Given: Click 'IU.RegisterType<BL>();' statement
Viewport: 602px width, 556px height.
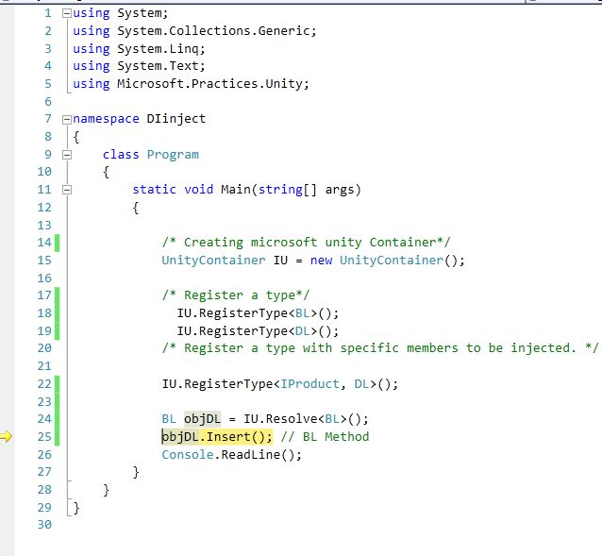Looking at the screenshot, I should [x=258, y=313].
